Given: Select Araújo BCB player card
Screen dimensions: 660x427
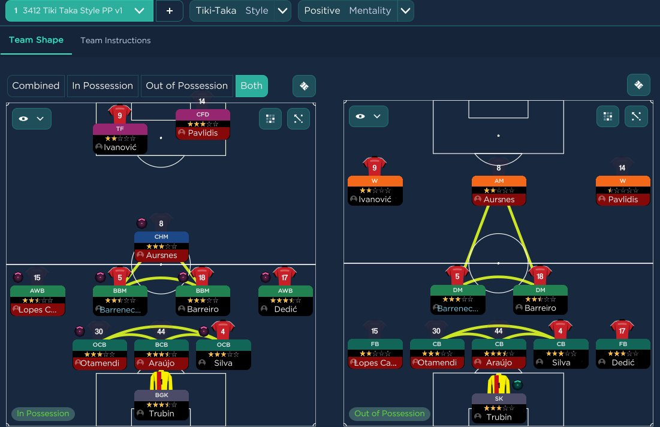Looking at the screenshot, I should point(161,354).
